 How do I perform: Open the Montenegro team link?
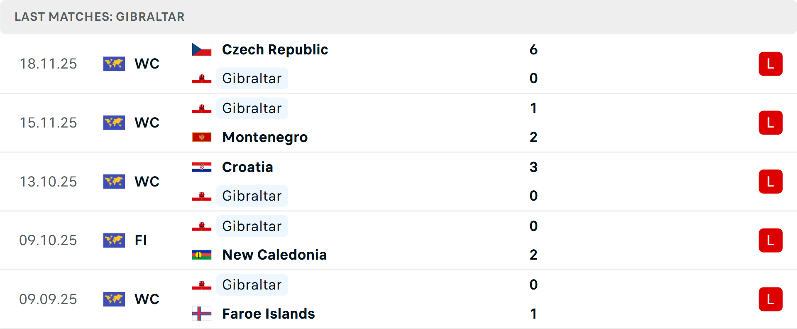pos(265,137)
